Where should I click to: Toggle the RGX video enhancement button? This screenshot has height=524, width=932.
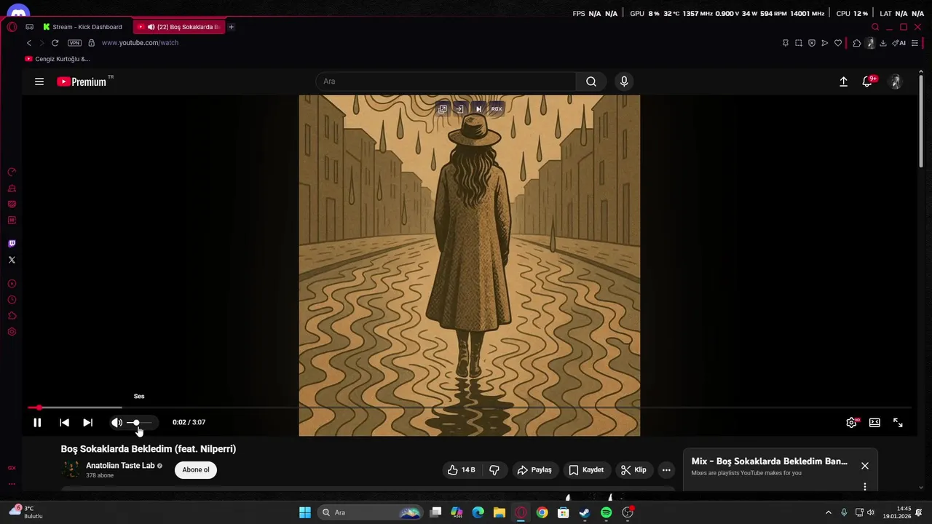coord(497,109)
